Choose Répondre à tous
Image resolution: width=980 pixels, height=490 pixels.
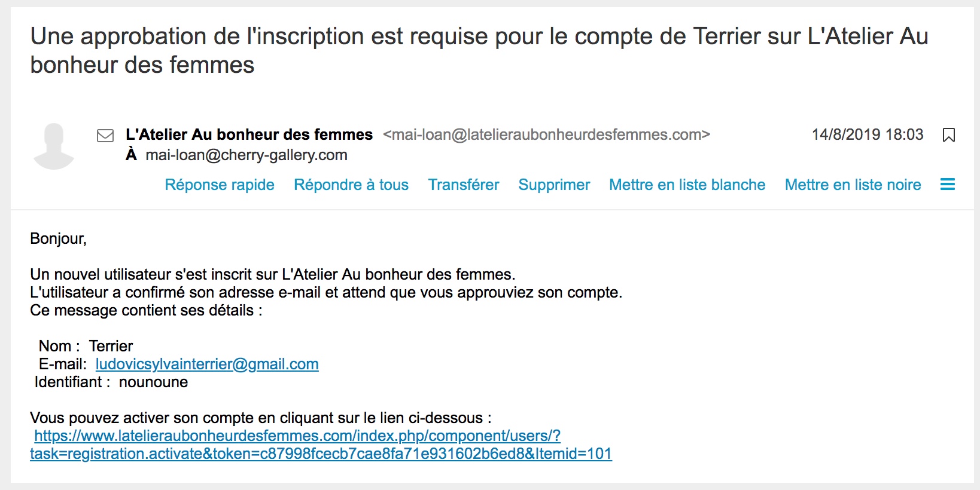click(351, 185)
